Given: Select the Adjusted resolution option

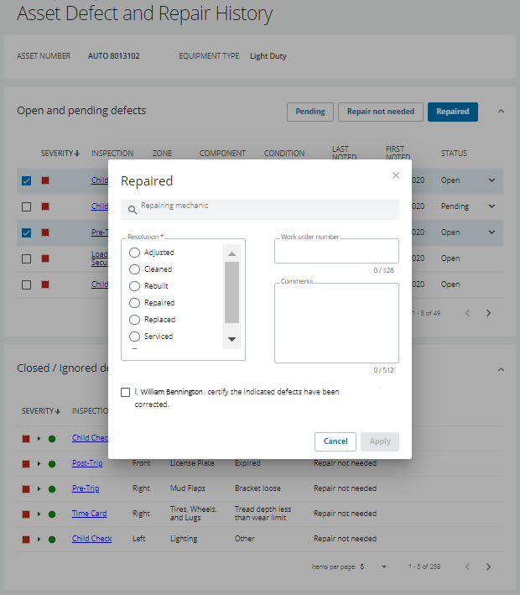Looking at the screenshot, I should click(x=134, y=253).
